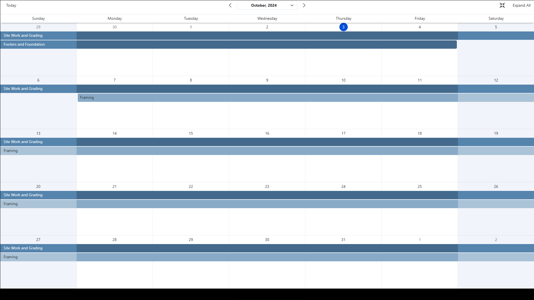Viewport: 534px width, 300px height.
Task: Select November 2 on Saturday in last week
Action: tap(496, 240)
